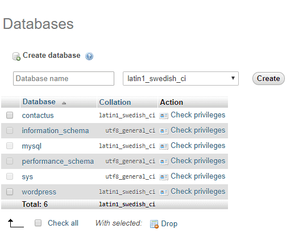Enable the Check all checkbox
This screenshot has width=307, height=237.
tap(38, 223)
